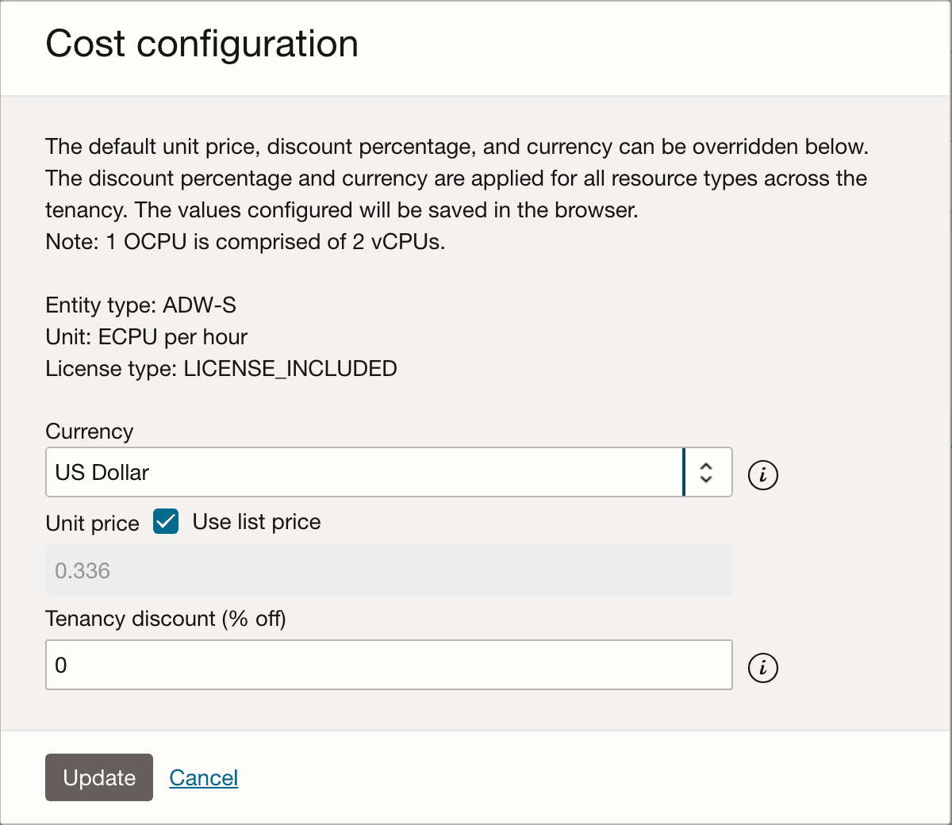Click the checkmark inside Use list price checkbox
Image resolution: width=952 pixels, height=825 pixels.
(x=165, y=521)
